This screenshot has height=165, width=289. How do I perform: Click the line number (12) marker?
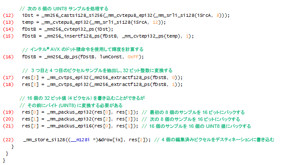pyautogui.click(x=8, y=16)
